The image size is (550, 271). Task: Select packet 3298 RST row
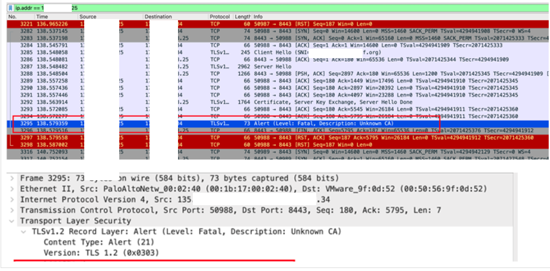278,145
